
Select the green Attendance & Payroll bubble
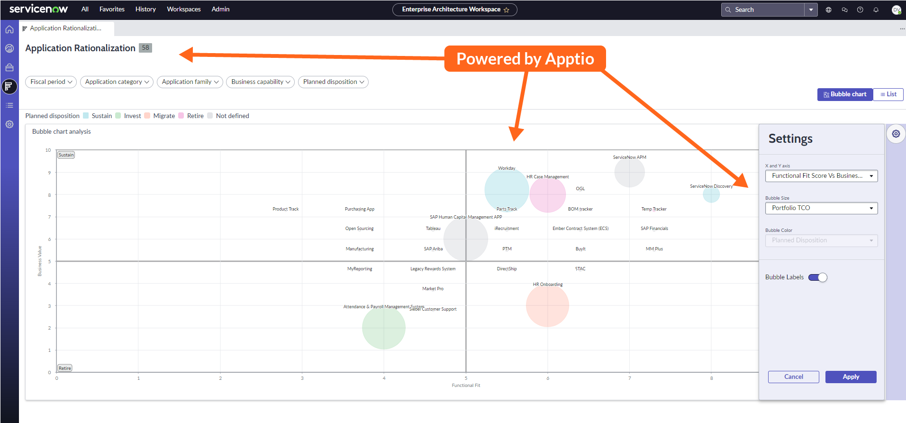384,328
